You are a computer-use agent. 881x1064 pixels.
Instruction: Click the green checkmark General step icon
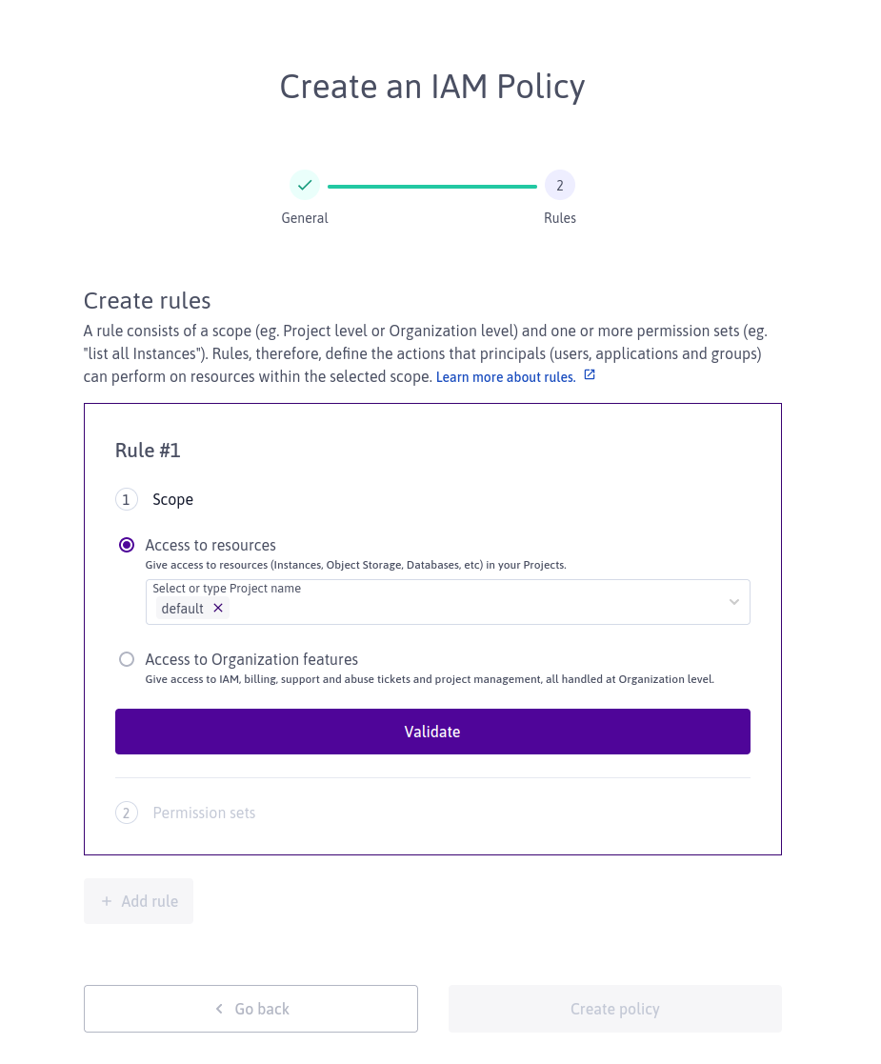(x=305, y=185)
